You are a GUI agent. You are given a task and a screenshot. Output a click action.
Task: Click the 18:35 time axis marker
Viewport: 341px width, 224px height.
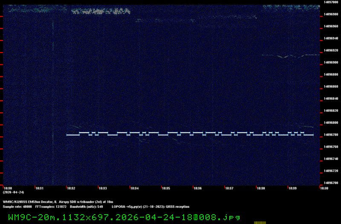click(166, 188)
